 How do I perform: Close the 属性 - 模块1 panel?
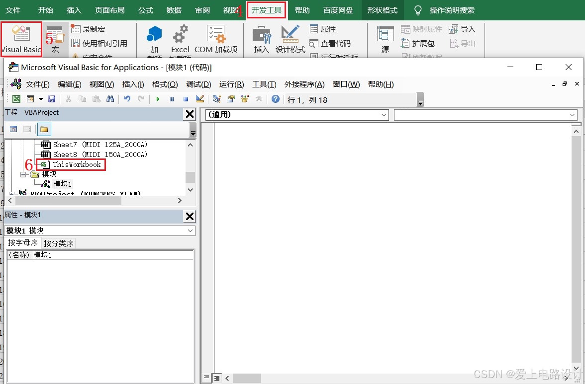190,216
